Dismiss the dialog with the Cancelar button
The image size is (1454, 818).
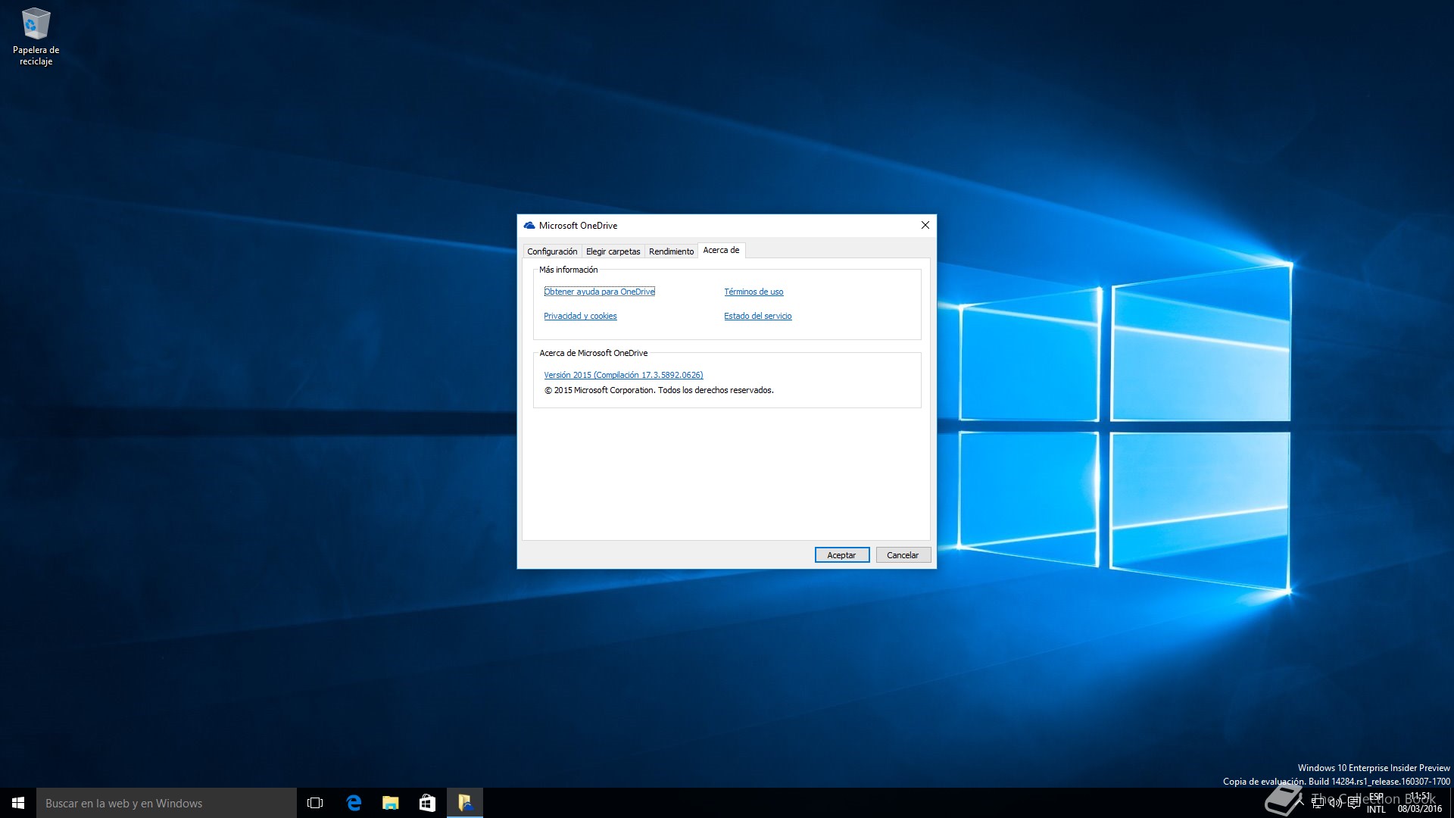[x=903, y=555]
